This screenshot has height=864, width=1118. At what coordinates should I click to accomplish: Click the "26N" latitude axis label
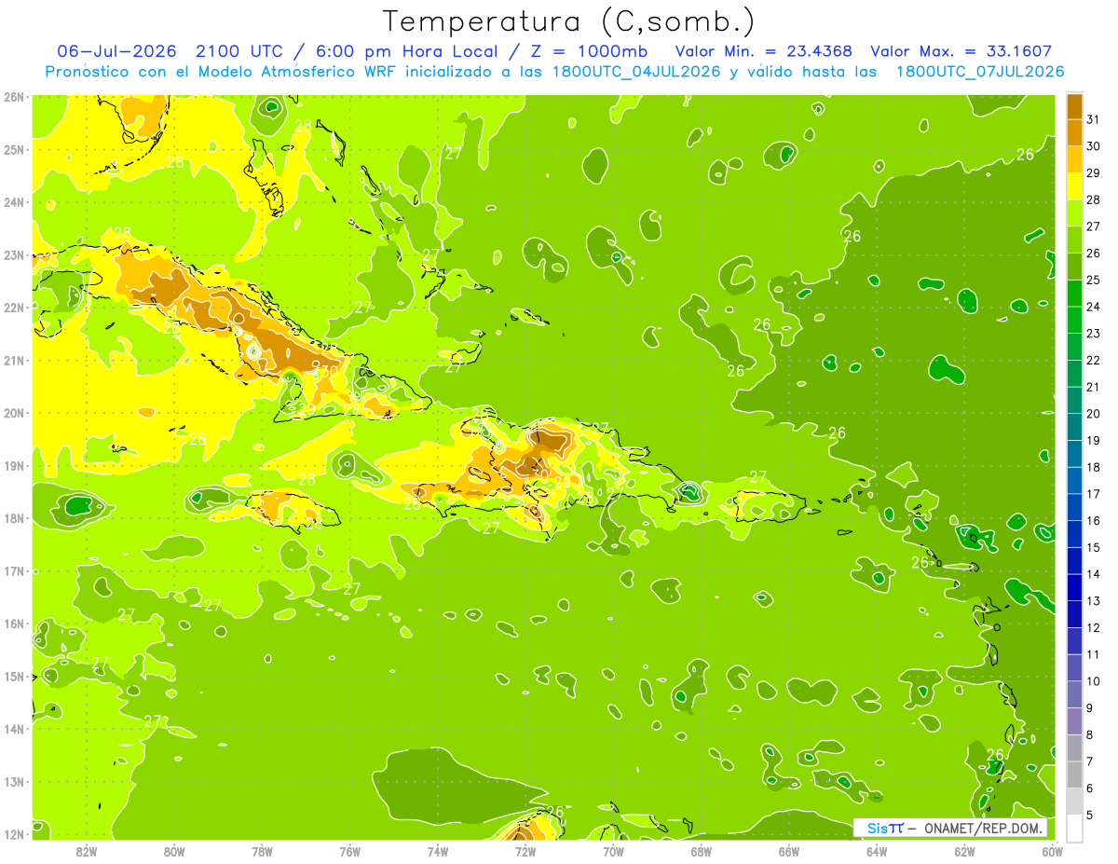pos(13,97)
